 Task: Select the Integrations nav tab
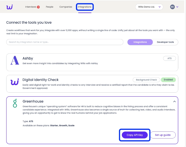[x=85, y=7]
